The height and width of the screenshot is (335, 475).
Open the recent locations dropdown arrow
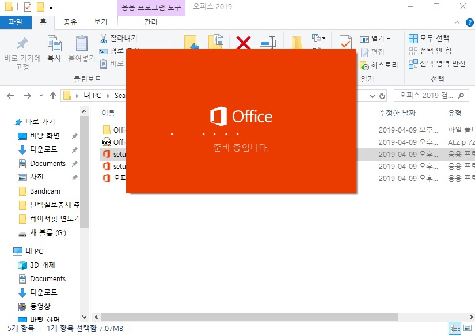(x=41, y=96)
